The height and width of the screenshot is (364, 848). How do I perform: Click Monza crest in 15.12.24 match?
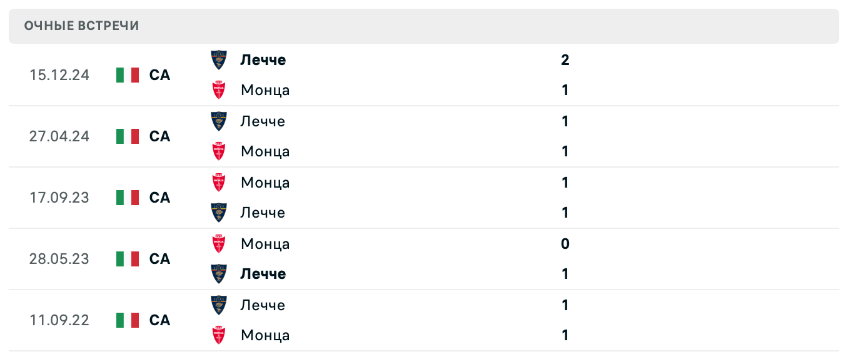219,90
